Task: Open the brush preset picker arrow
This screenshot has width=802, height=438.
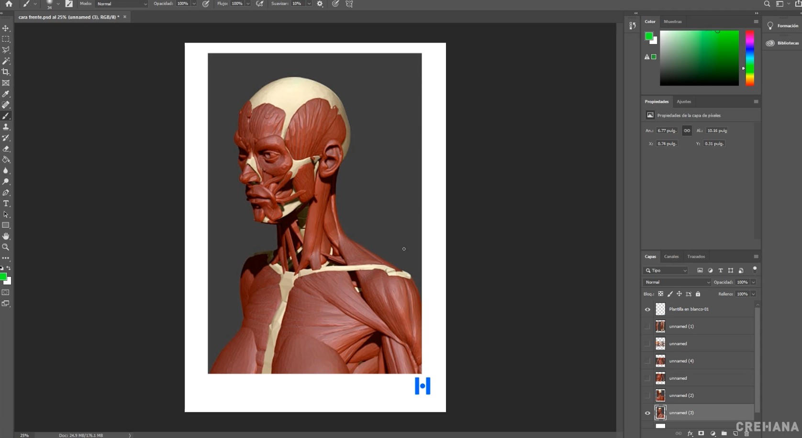Action: coord(58,4)
